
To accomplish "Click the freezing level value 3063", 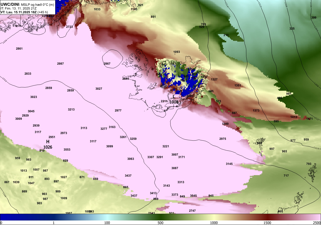I will [131, 159].
